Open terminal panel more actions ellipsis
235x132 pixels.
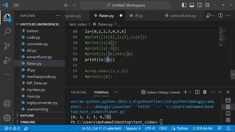[213, 92]
